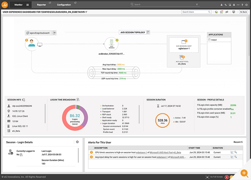
Task: Open the Logon Time Breakdown report icon
Action: pos(78,100)
